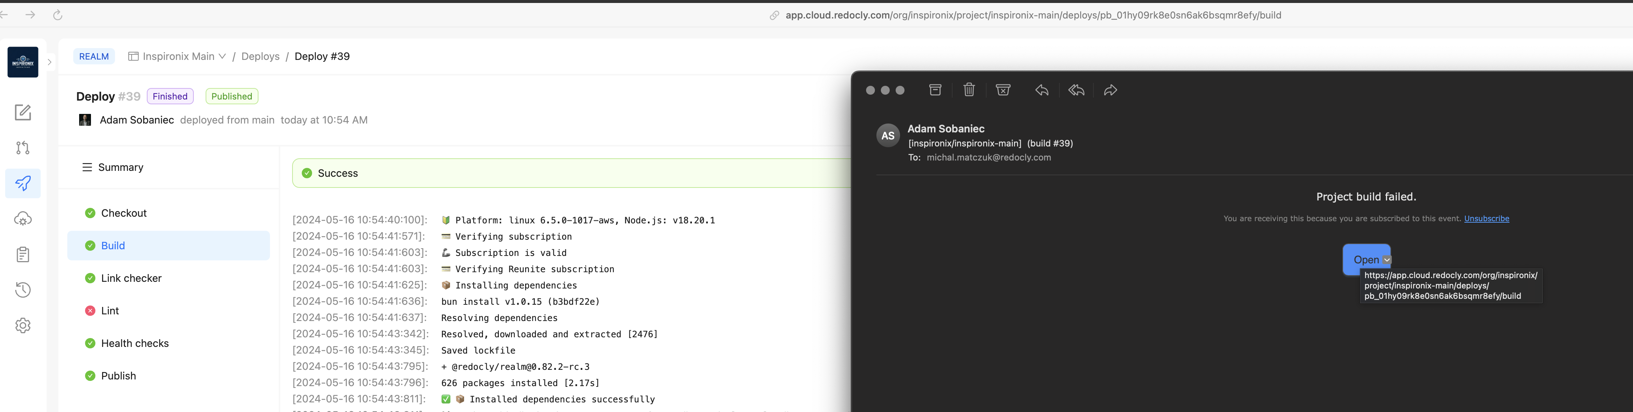Go to Deploys breadcrumb link

click(x=261, y=57)
